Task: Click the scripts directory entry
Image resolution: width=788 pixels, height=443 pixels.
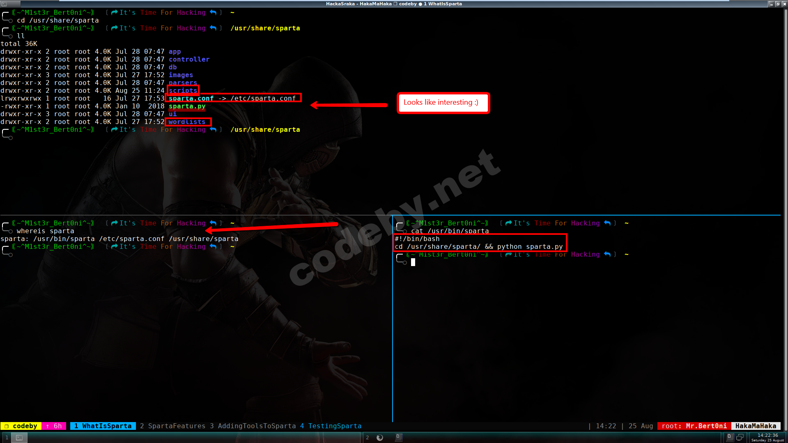Action: pos(183,90)
